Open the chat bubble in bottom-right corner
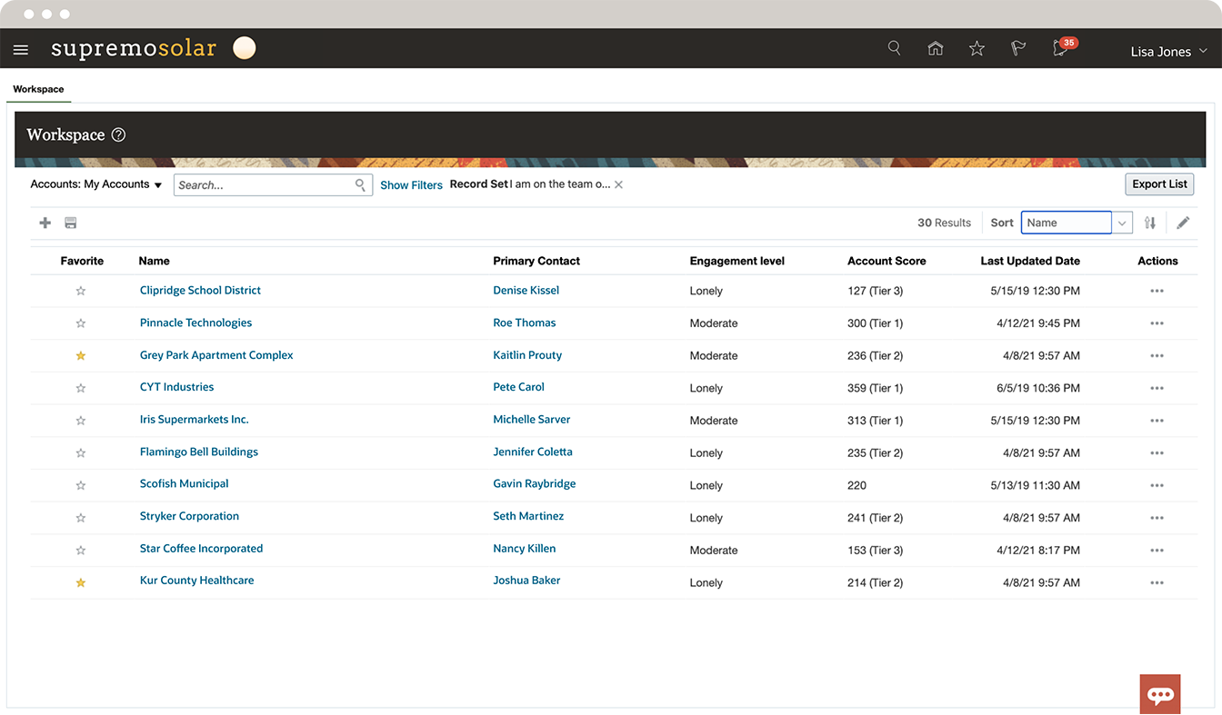 pyautogui.click(x=1159, y=693)
